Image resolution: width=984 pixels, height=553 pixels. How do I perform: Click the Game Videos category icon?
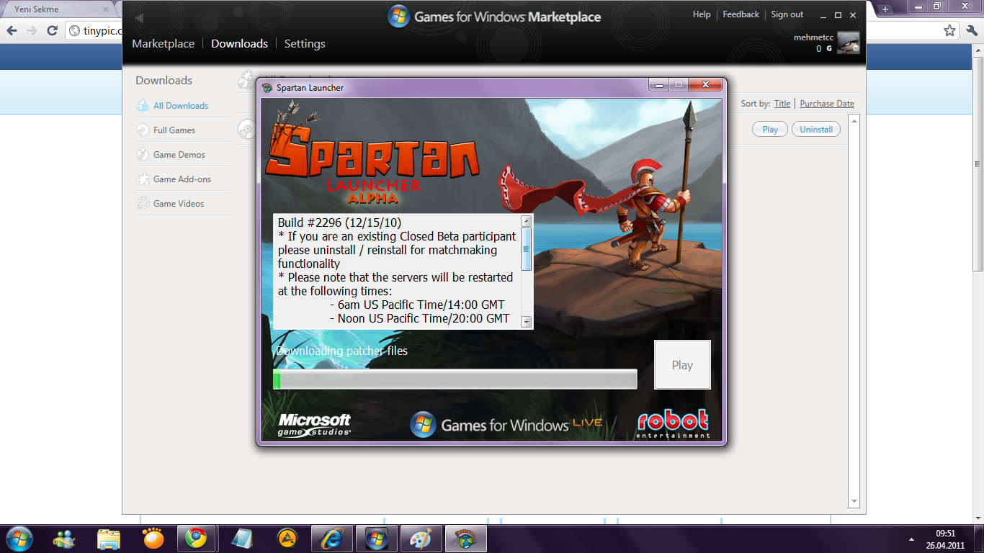143,204
